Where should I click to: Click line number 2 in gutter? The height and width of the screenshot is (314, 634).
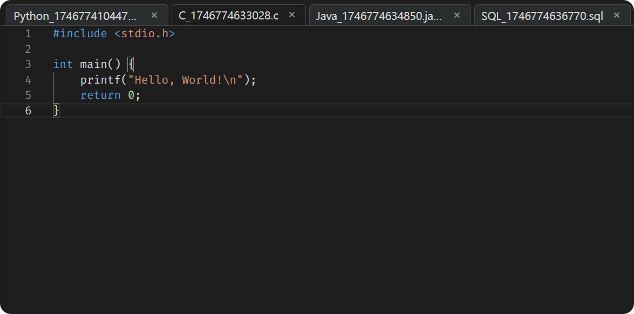point(28,49)
